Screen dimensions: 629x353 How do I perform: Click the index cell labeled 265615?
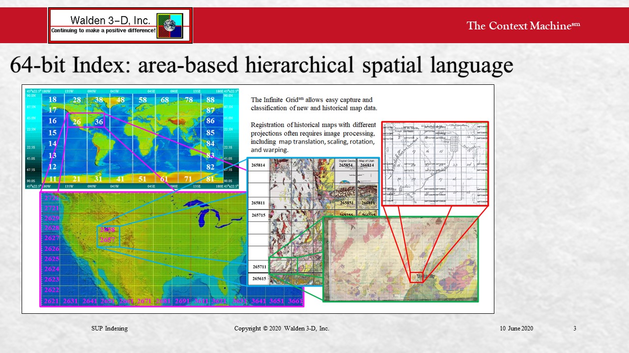tap(258, 278)
